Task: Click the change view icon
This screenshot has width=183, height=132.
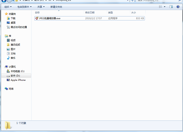Action: click(160, 7)
